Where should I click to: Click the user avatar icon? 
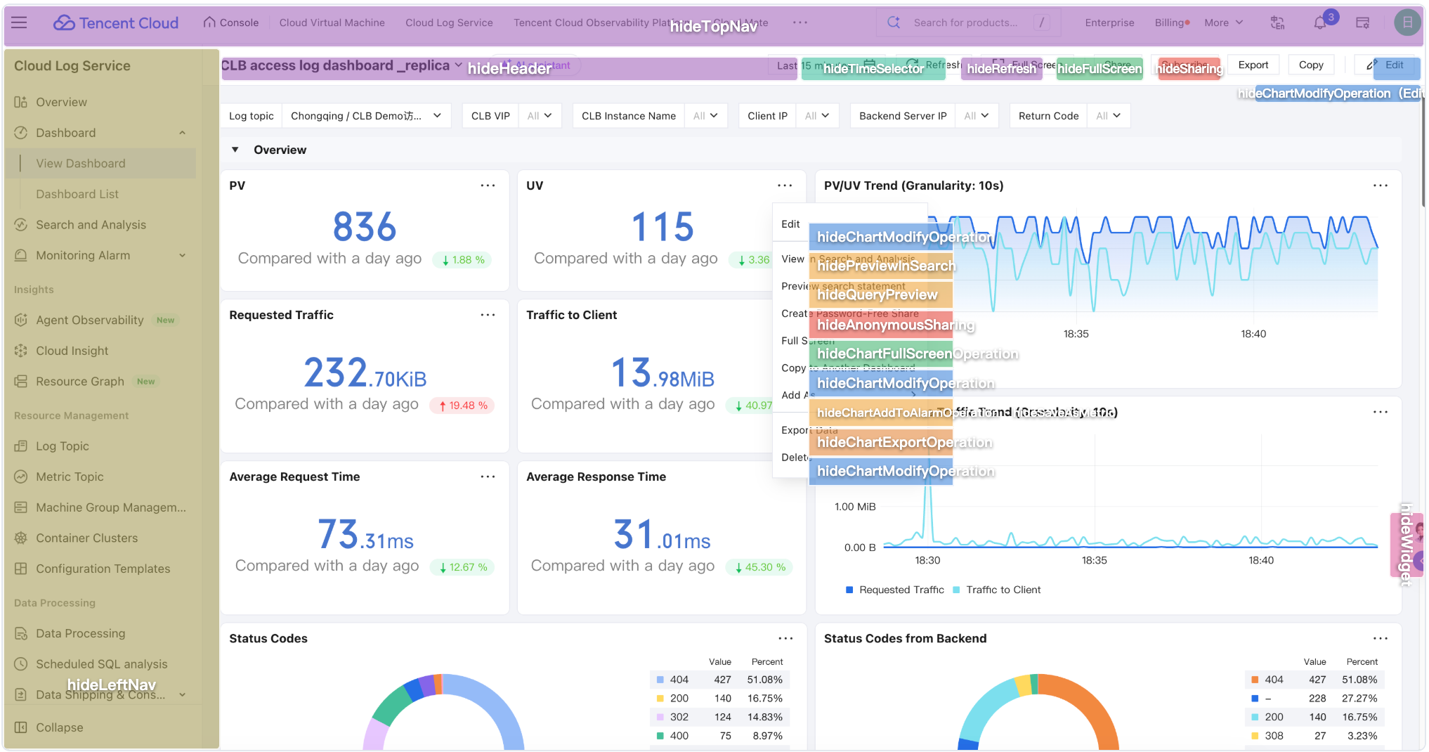click(x=1407, y=22)
